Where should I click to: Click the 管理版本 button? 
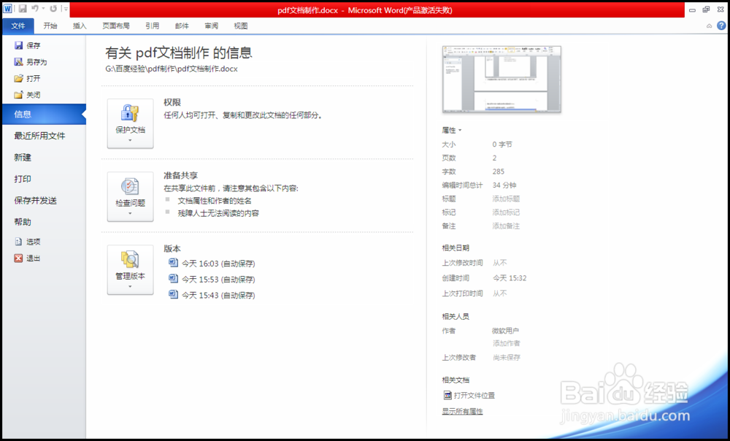(131, 269)
